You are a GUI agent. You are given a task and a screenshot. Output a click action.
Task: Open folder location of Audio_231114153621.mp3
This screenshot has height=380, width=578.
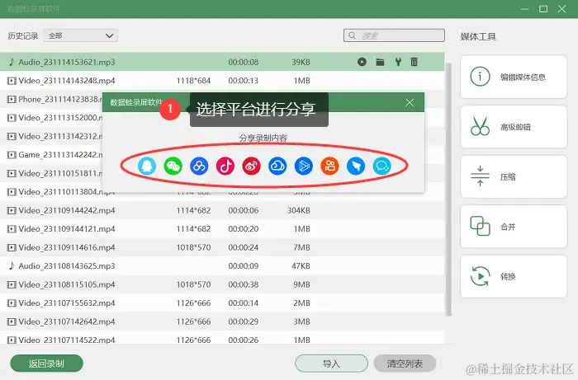pyautogui.click(x=380, y=62)
